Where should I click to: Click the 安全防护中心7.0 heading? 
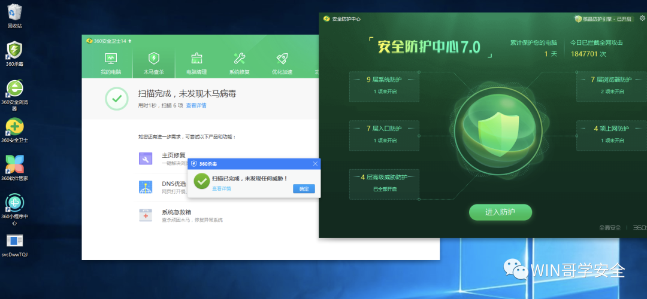(429, 47)
